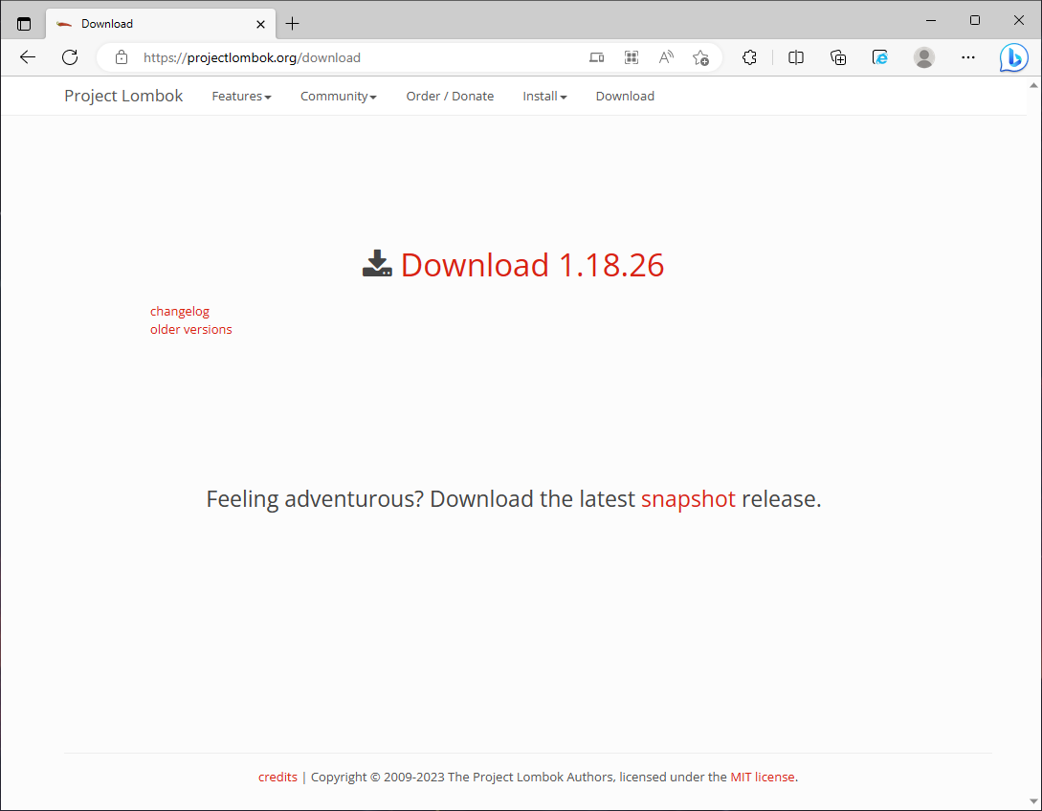Open Bing chat sidebar icon
The image size is (1042, 811).
[x=1013, y=57]
